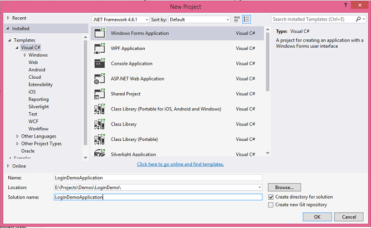Select the Android category

coord(37,69)
